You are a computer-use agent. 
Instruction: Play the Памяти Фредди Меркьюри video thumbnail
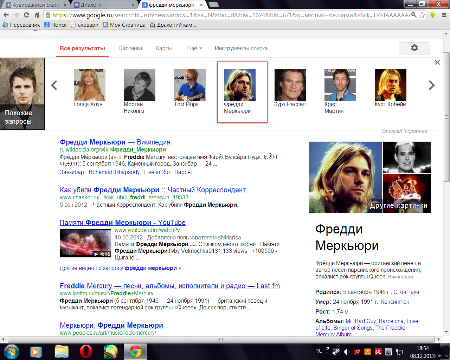(x=85, y=243)
